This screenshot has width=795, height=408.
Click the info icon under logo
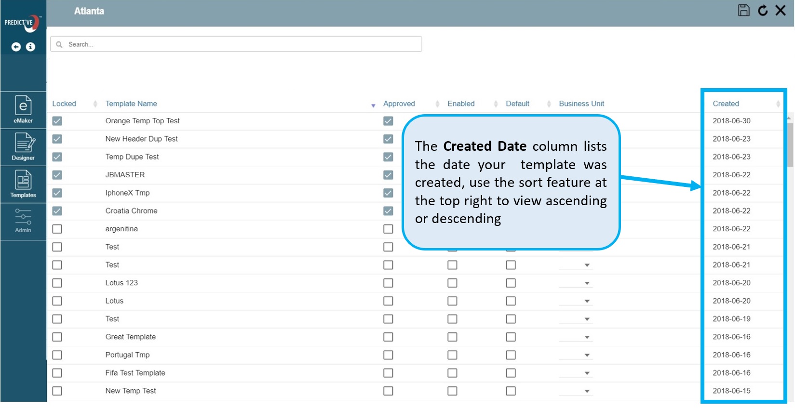[x=30, y=47]
